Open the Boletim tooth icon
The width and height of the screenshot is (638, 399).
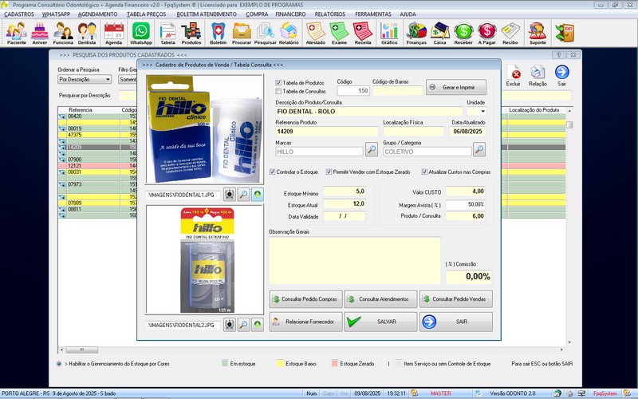coord(218,33)
